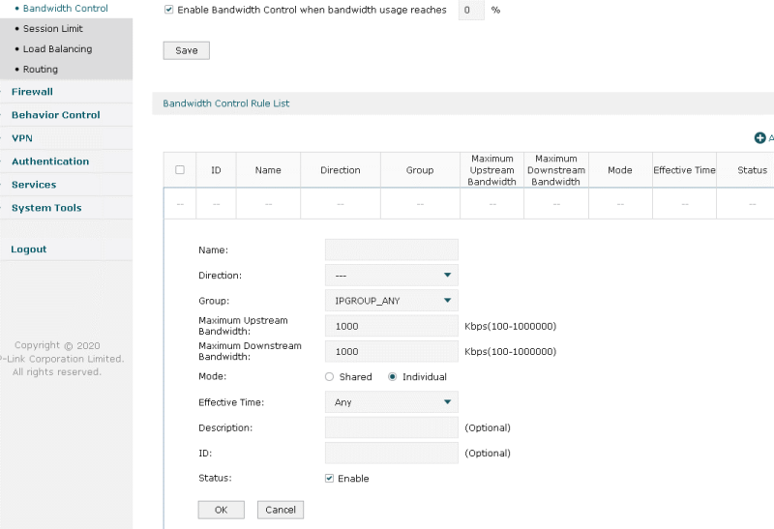Viewport: 774px width, 529px height.
Task: Click the OK button
Action: tap(222, 510)
